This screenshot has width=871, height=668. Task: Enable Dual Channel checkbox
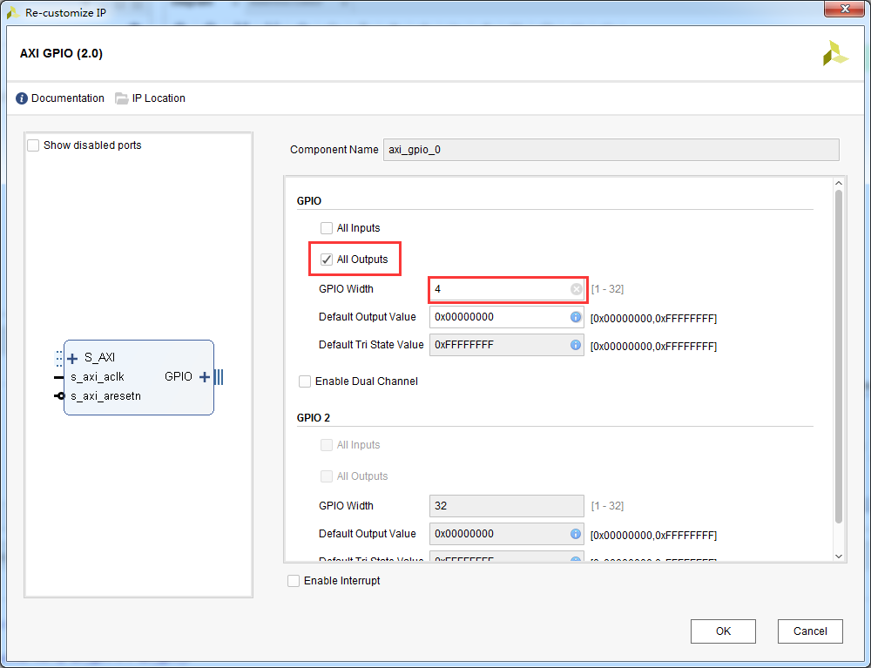tap(305, 381)
